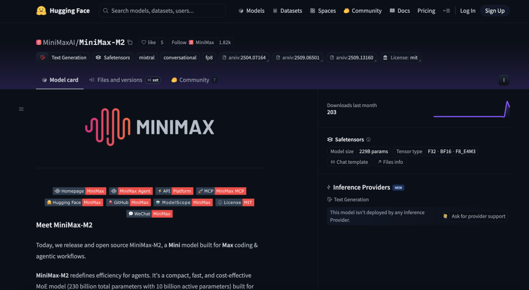Click the search models input field

pos(162,11)
